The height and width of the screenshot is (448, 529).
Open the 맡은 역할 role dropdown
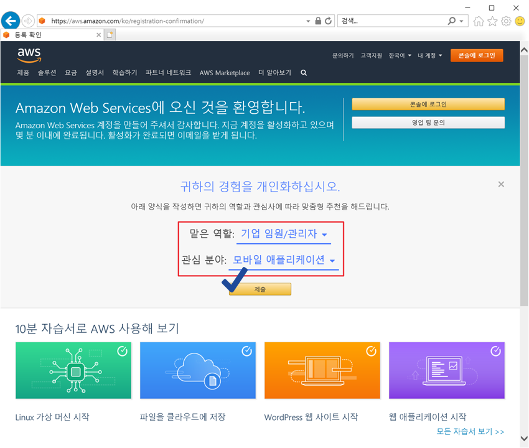point(284,234)
